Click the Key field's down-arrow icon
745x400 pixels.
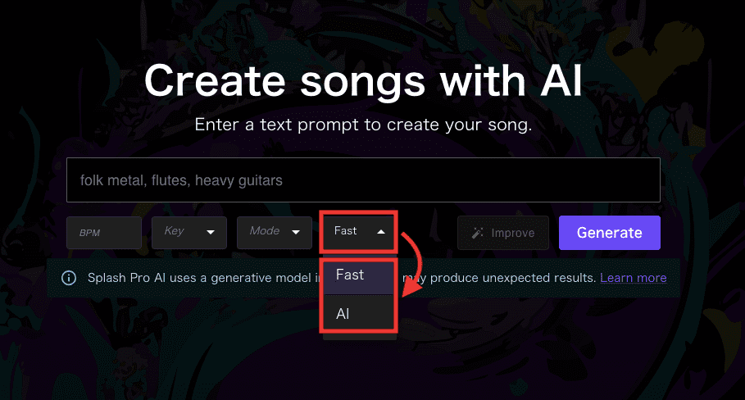coord(210,232)
